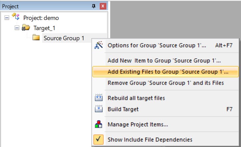Click the Manage Project Items blocks icon
This screenshot has height=147, width=241.
98,124
